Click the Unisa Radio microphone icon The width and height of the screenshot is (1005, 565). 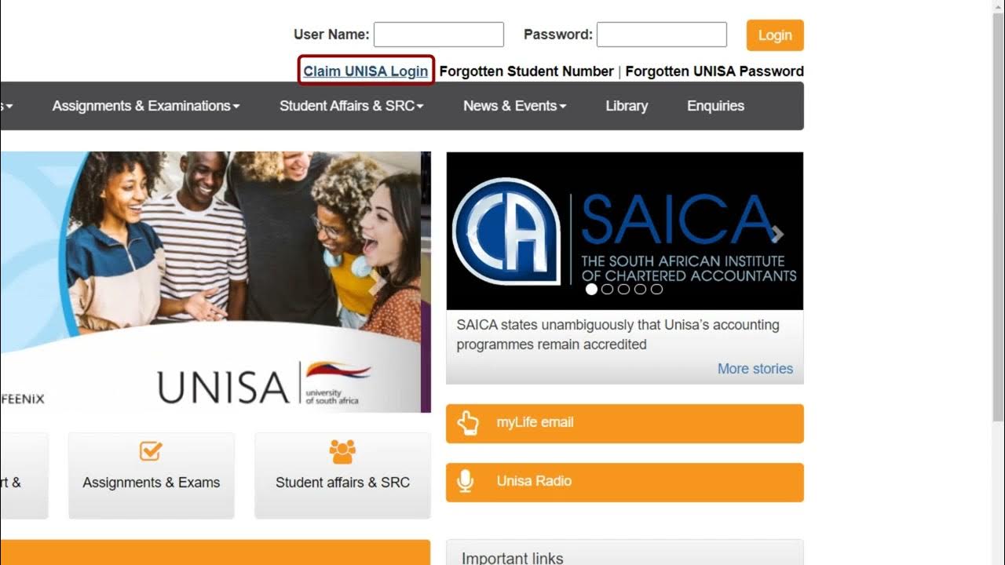tap(466, 481)
